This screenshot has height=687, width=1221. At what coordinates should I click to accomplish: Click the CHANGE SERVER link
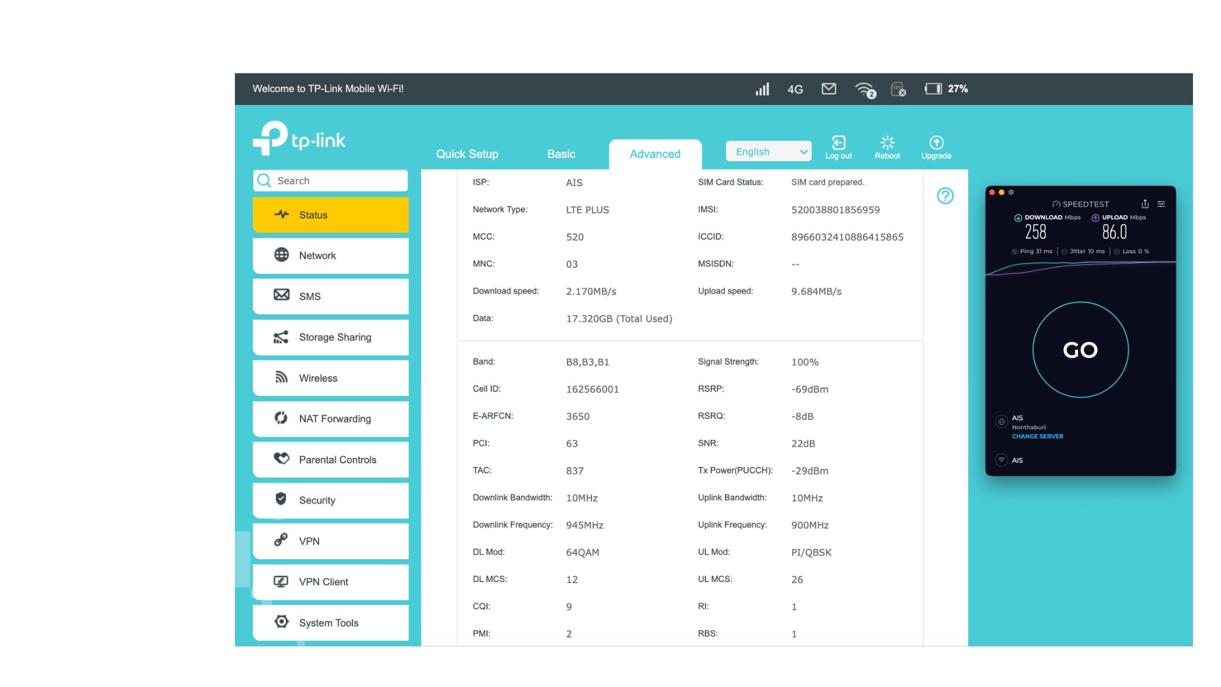pos(1037,437)
